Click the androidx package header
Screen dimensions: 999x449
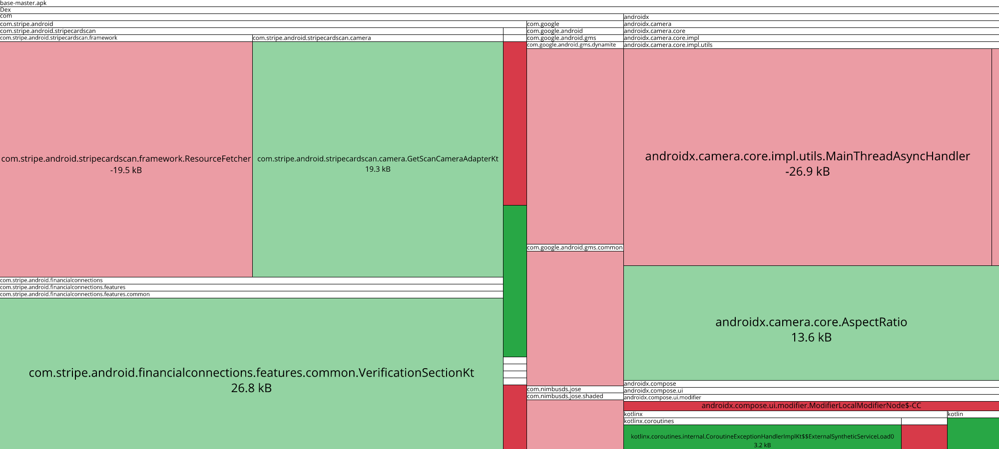click(x=811, y=17)
